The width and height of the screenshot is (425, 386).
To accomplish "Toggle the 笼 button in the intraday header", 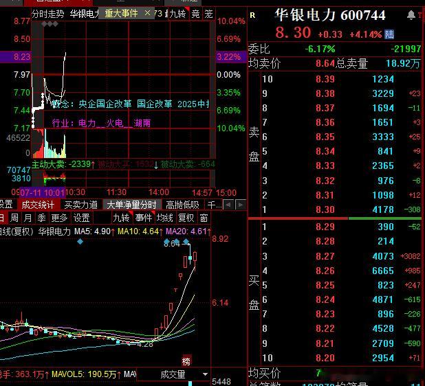I will coord(208,14).
